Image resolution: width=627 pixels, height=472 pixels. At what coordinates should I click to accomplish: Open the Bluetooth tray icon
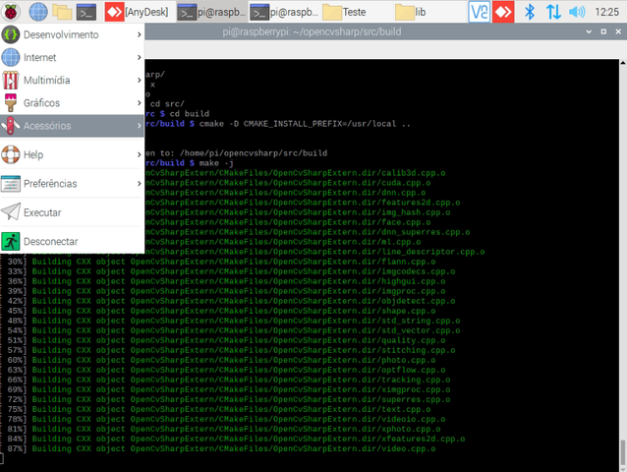(x=530, y=12)
